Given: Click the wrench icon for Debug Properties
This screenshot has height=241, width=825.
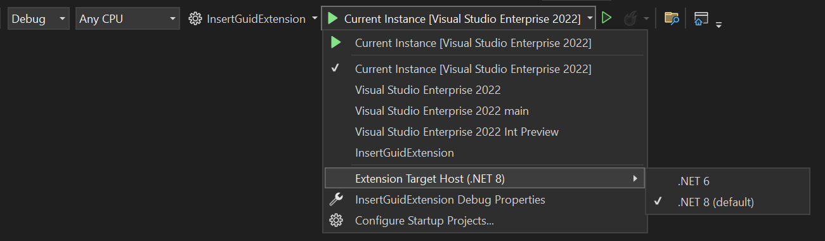Looking at the screenshot, I should [x=336, y=200].
